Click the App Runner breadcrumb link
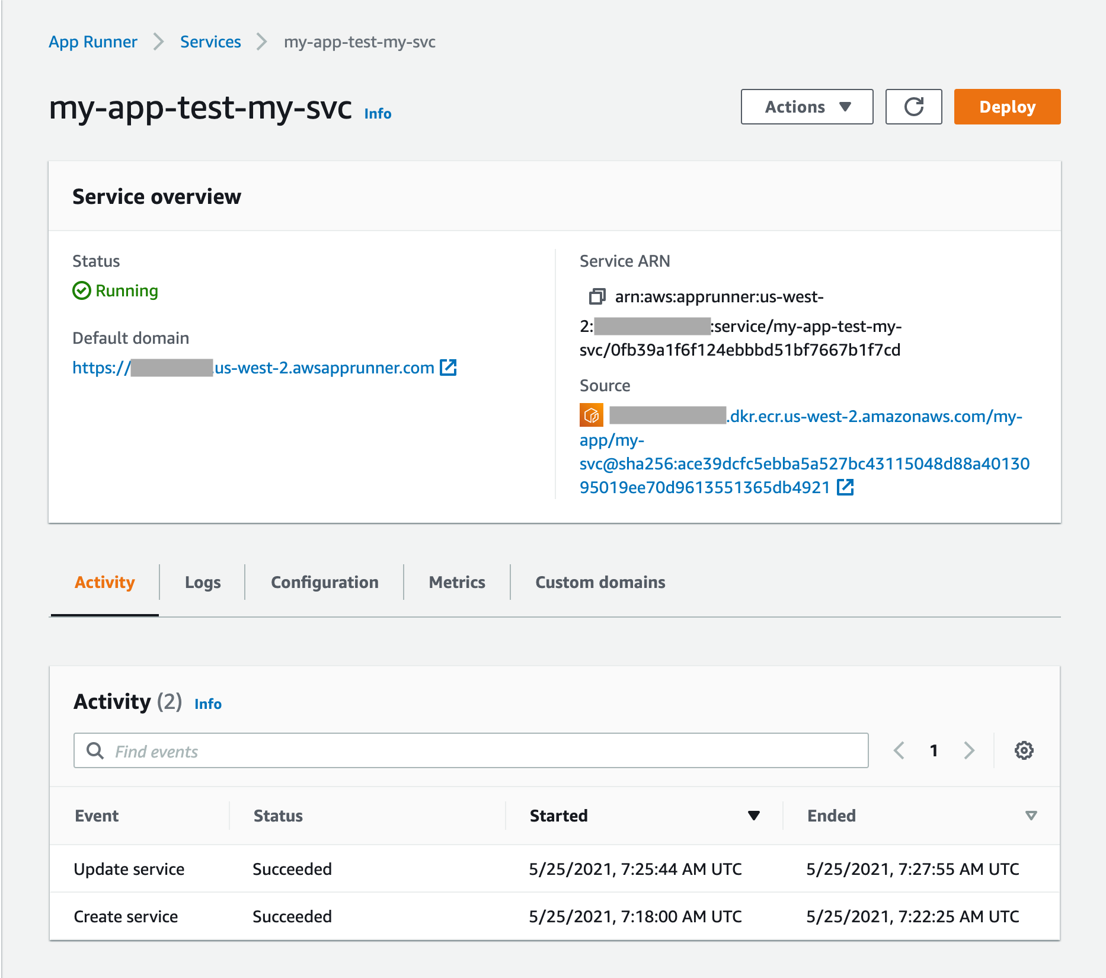The image size is (1106, 978). point(93,42)
